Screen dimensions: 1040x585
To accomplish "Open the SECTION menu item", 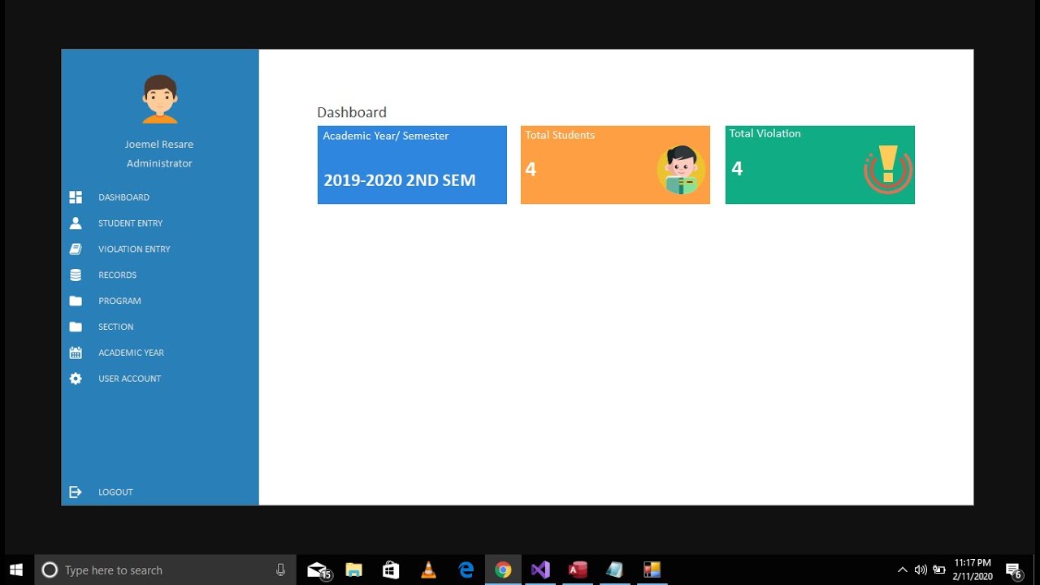I will tap(115, 327).
